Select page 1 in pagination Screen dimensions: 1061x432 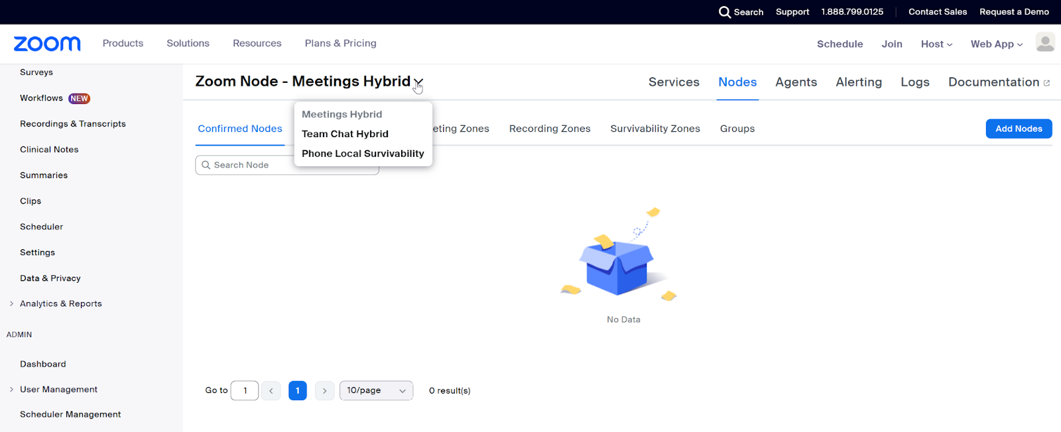(298, 391)
